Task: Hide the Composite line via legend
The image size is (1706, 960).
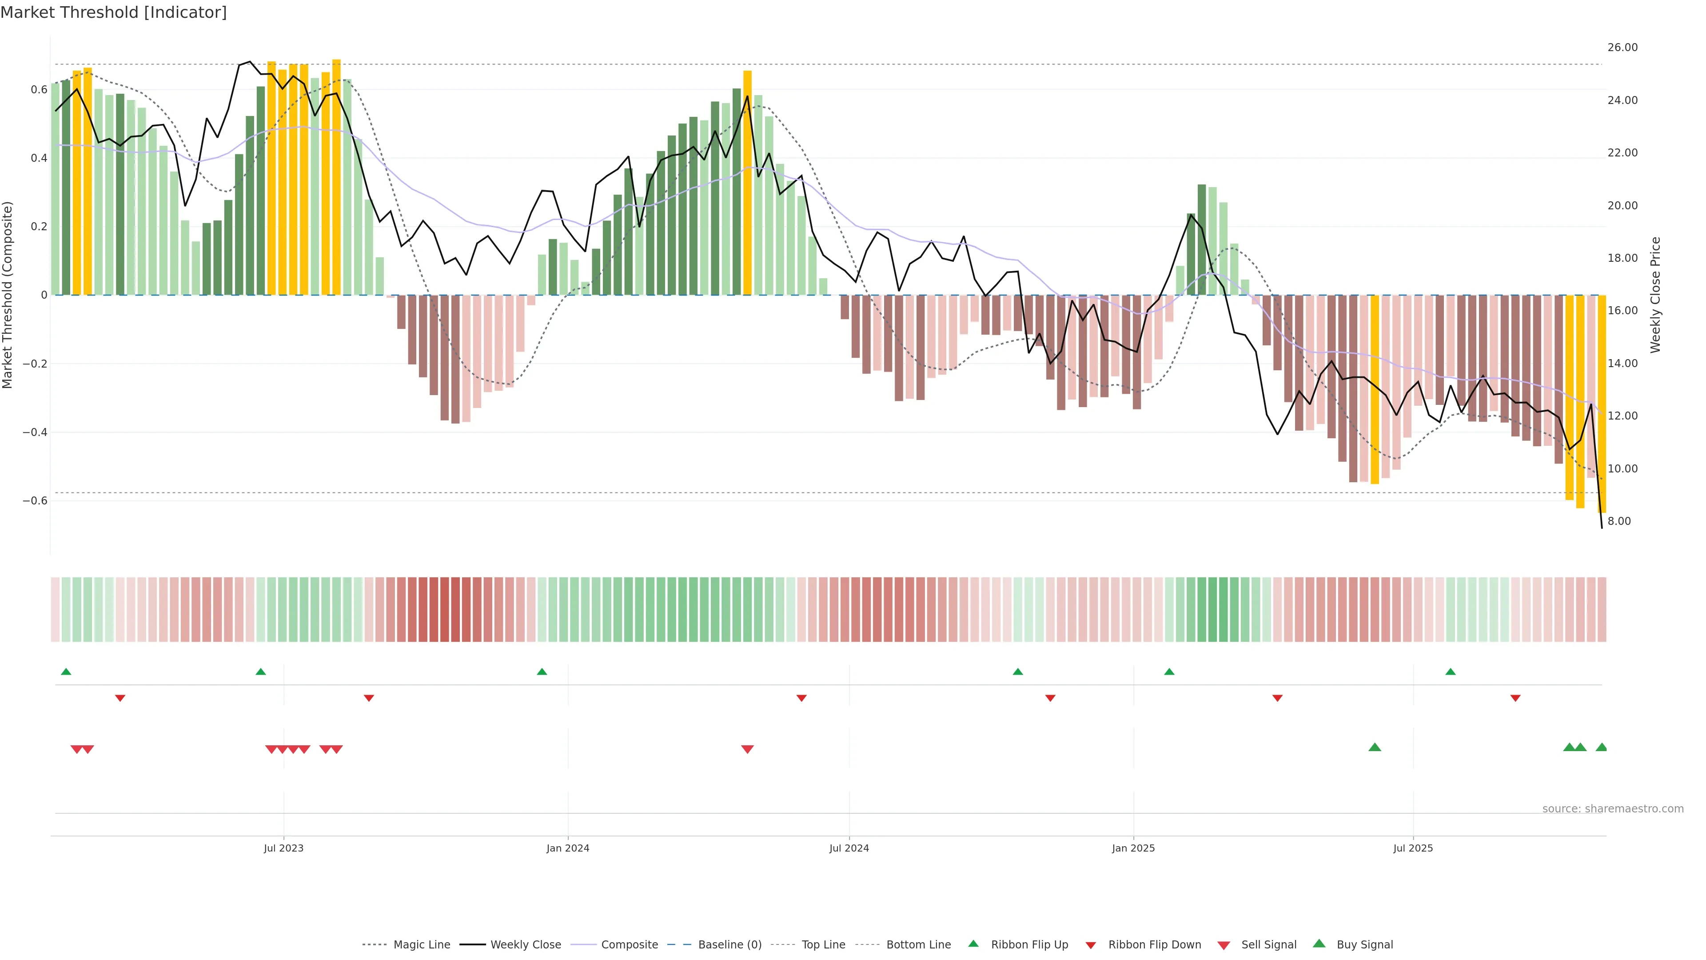Action: tap(629, 944)
